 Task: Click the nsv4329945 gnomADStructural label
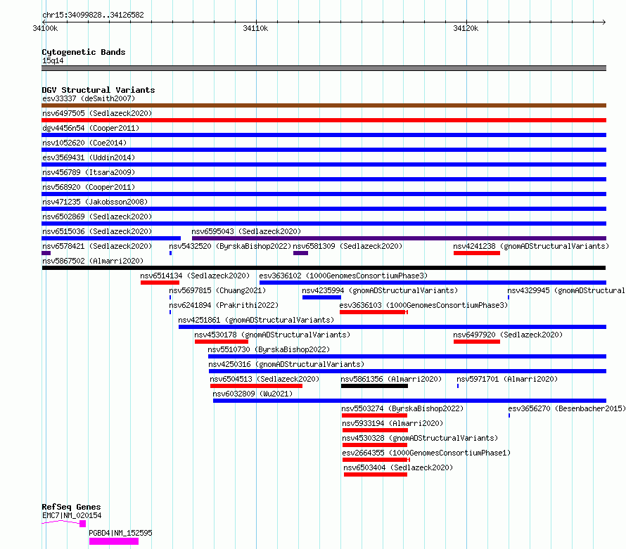(566, 290)
